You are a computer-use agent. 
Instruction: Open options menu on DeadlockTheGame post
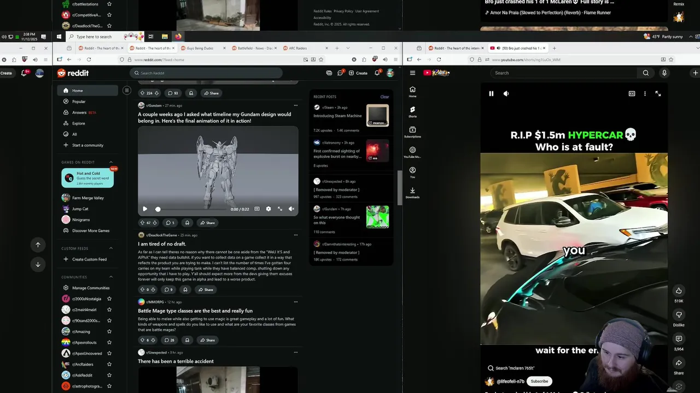[296, 235]
